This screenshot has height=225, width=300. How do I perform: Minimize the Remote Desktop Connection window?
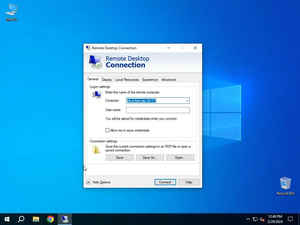click(x=169, y=48)
